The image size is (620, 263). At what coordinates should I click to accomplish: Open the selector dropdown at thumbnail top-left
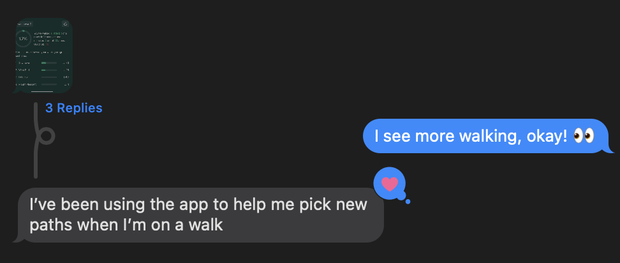click(24, 24)
